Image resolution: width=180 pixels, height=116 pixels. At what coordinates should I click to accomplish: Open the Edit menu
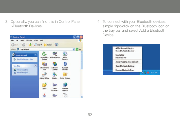[x=17, y=41]
